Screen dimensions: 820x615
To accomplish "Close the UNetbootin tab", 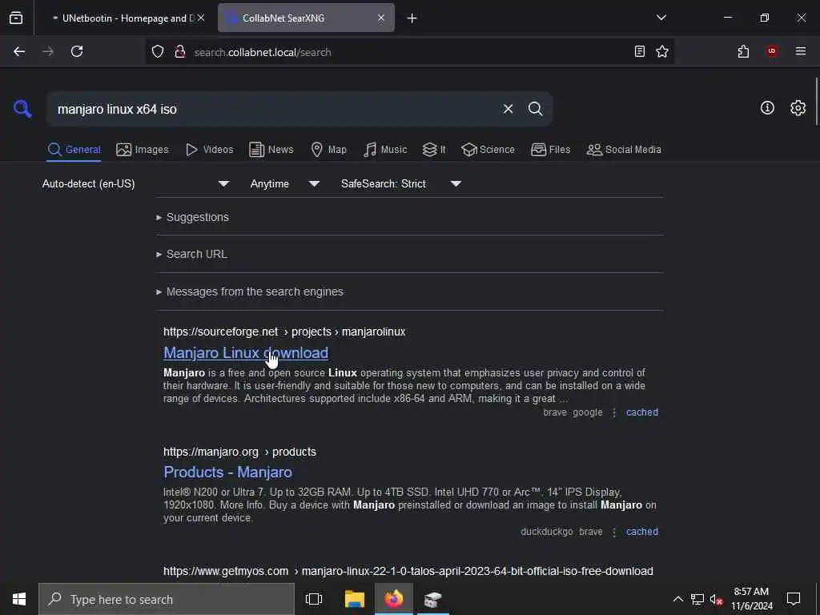I will click(201, 18).
